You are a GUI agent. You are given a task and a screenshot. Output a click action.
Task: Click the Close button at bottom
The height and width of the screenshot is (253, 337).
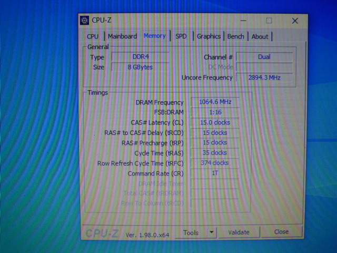pyautogui.click(x=281, y=232)
